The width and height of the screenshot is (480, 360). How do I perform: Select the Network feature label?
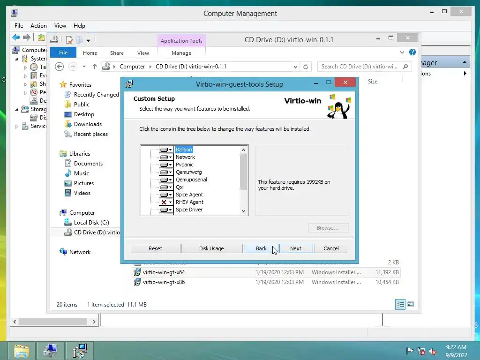pyautogui.click(x=185, y=157)
